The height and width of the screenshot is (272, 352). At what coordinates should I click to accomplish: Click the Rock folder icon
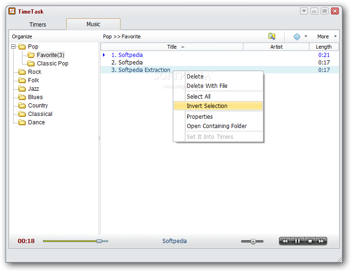coord(22,72)
